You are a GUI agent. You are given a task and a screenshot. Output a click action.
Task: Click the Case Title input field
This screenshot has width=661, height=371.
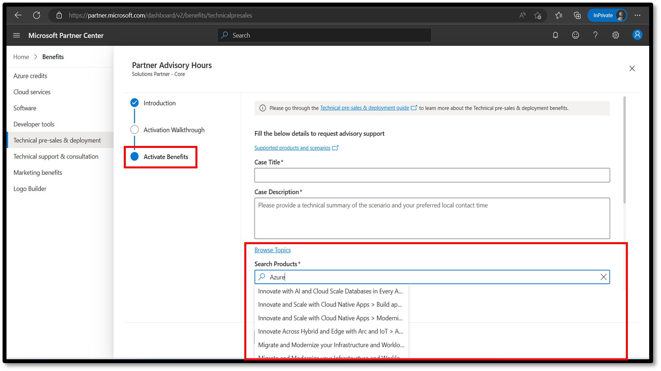[x=432, y=175]
